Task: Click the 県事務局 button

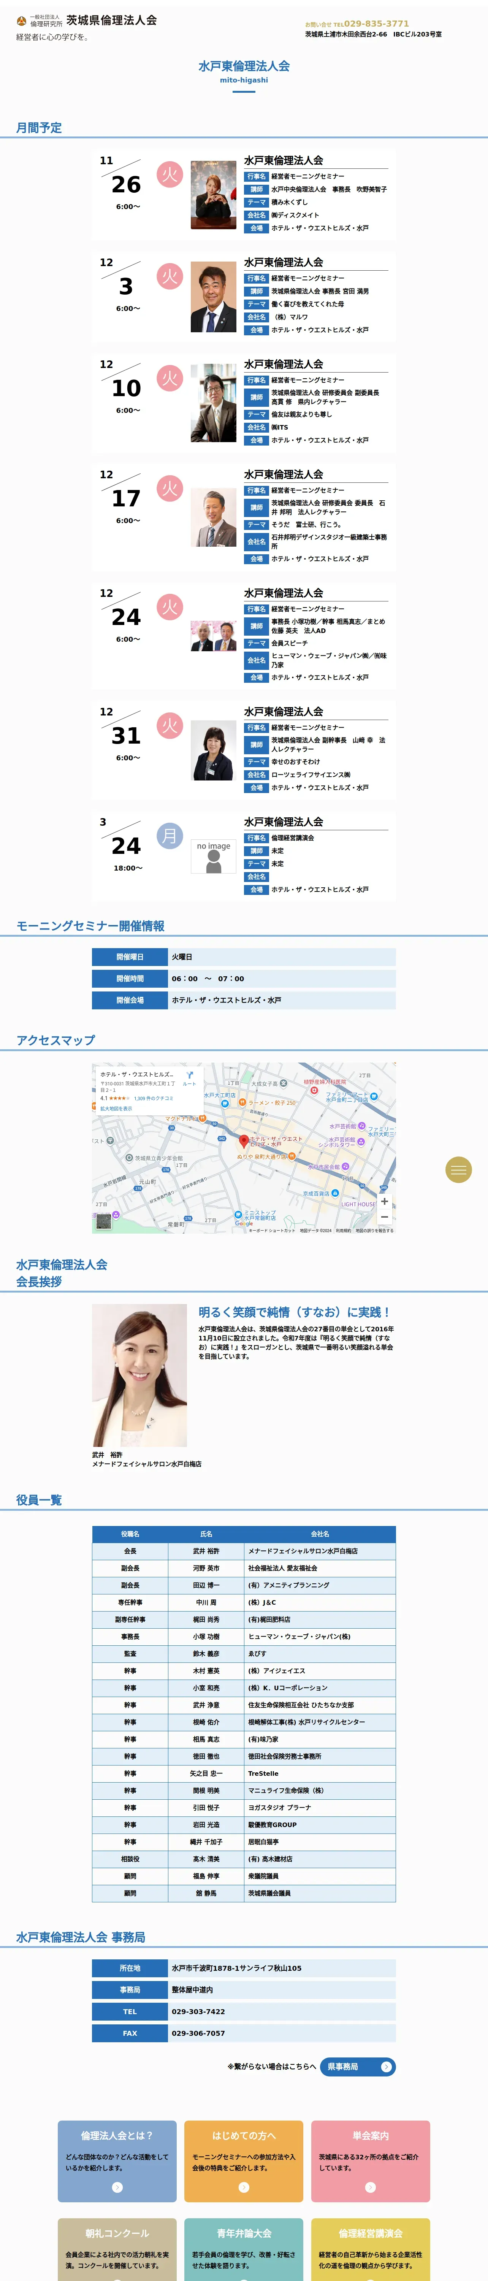Action: pos(357,2066)
